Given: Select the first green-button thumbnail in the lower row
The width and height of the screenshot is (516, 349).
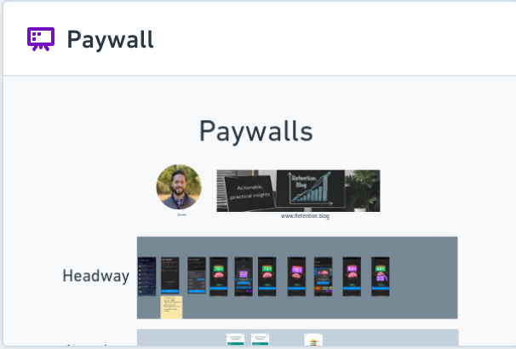Looking at the screenshot, I should pos(235,340).
